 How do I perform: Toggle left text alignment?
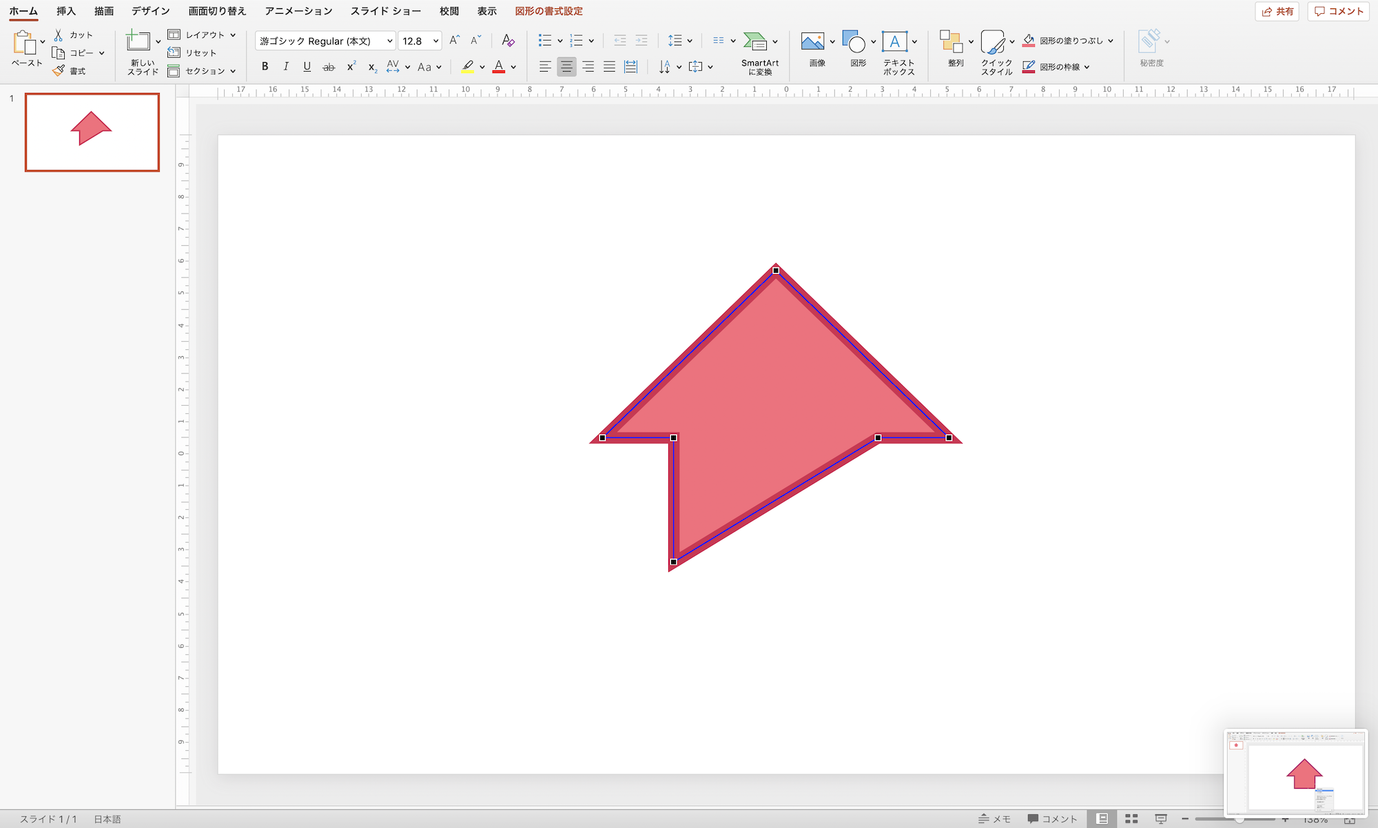(x=545, y=67)
